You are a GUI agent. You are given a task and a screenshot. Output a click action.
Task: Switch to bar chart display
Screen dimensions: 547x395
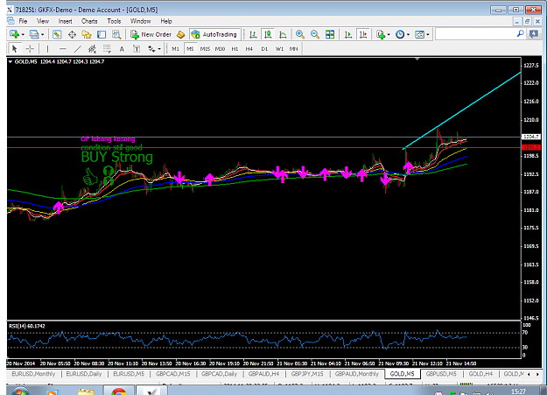pyautogui.click(x=253, y=34)
